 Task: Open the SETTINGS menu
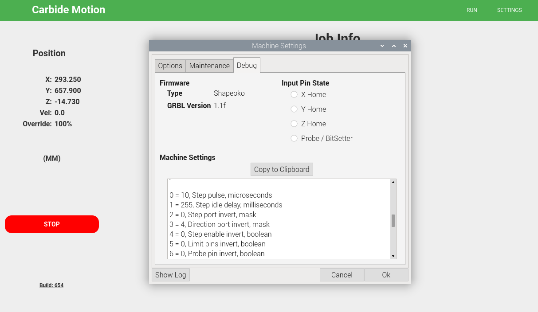pyautogui.click(x=509, y=10)
